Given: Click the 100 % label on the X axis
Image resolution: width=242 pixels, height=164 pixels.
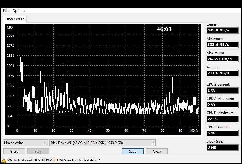Looking at the screenshot, I should 194,130.
